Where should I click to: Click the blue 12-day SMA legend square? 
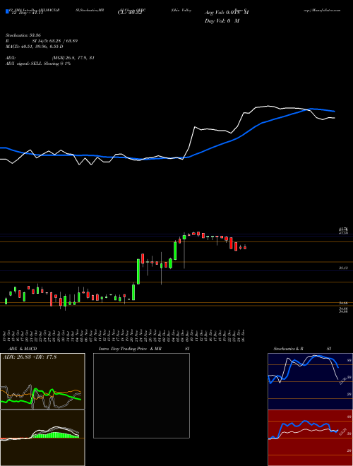point(7,11)
